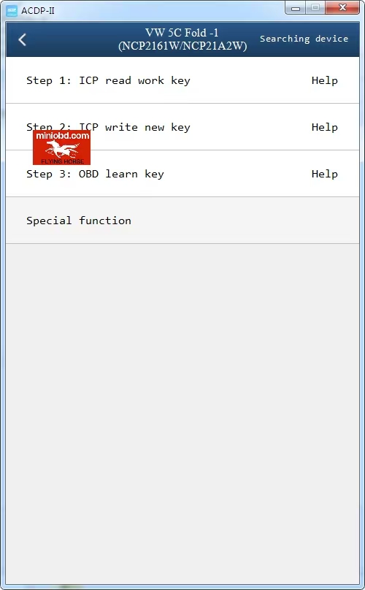The height and width of the screenshot is (590, 365).
Task: Close the ACDP-II window
Action: 342,8
